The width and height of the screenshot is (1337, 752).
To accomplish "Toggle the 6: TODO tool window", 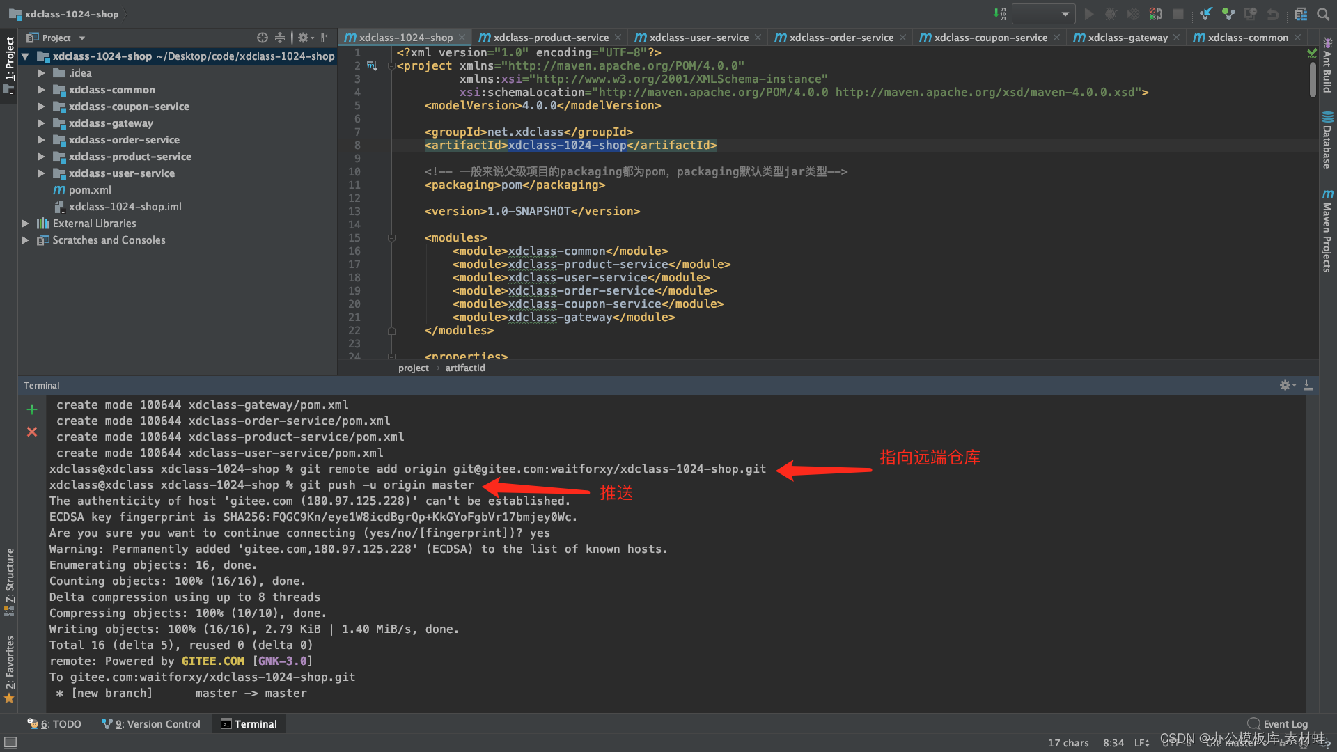I will (54, 724).
